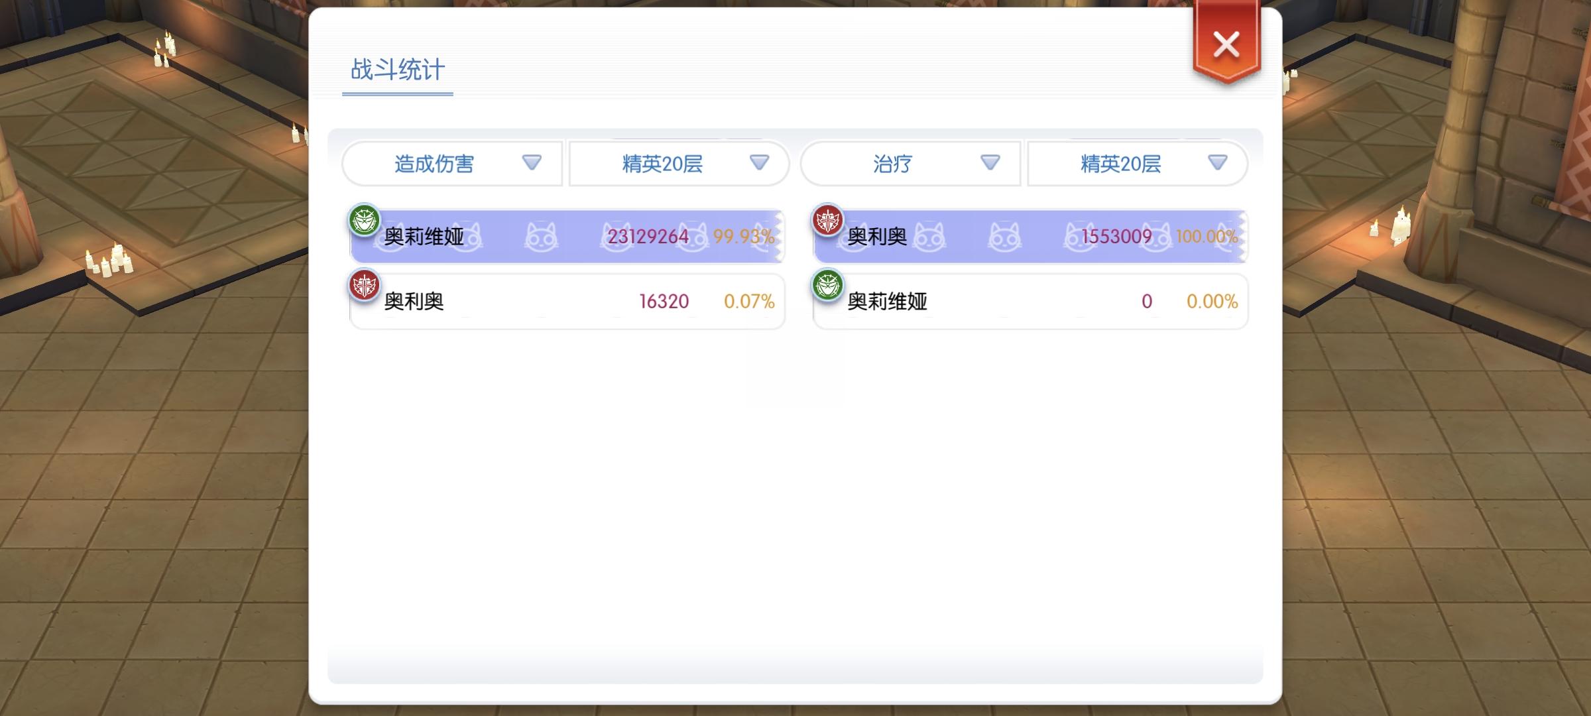Expand the left 精英20层 floor dropdown arrow

759,162
